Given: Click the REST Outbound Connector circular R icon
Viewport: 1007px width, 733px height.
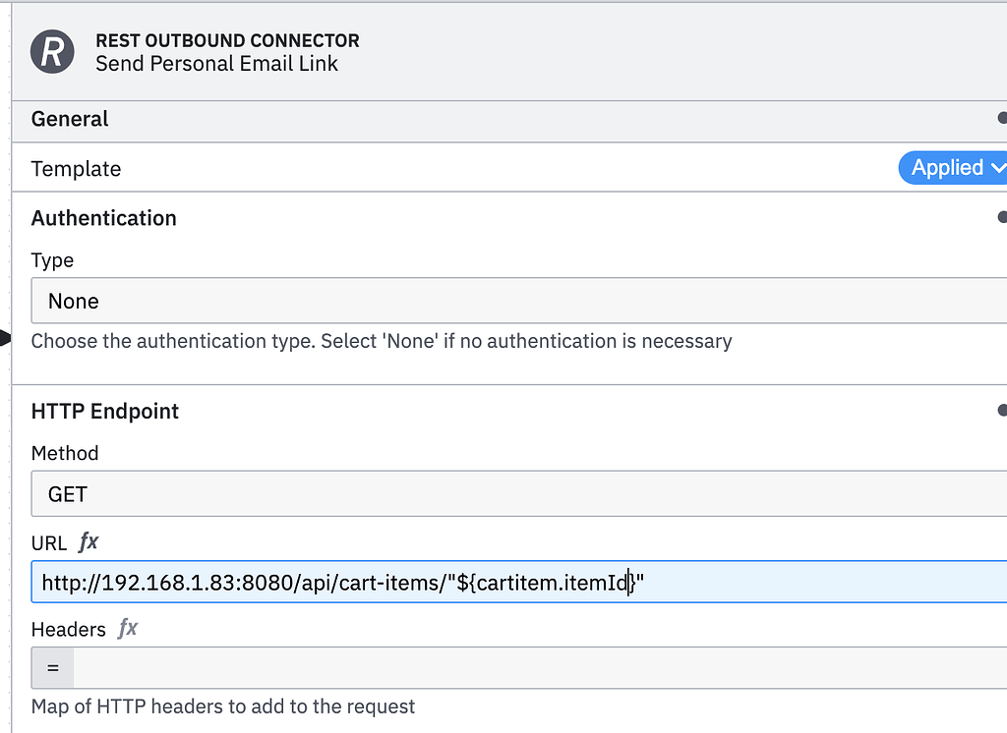Looking at the screenshot, I should coord(51,52).
